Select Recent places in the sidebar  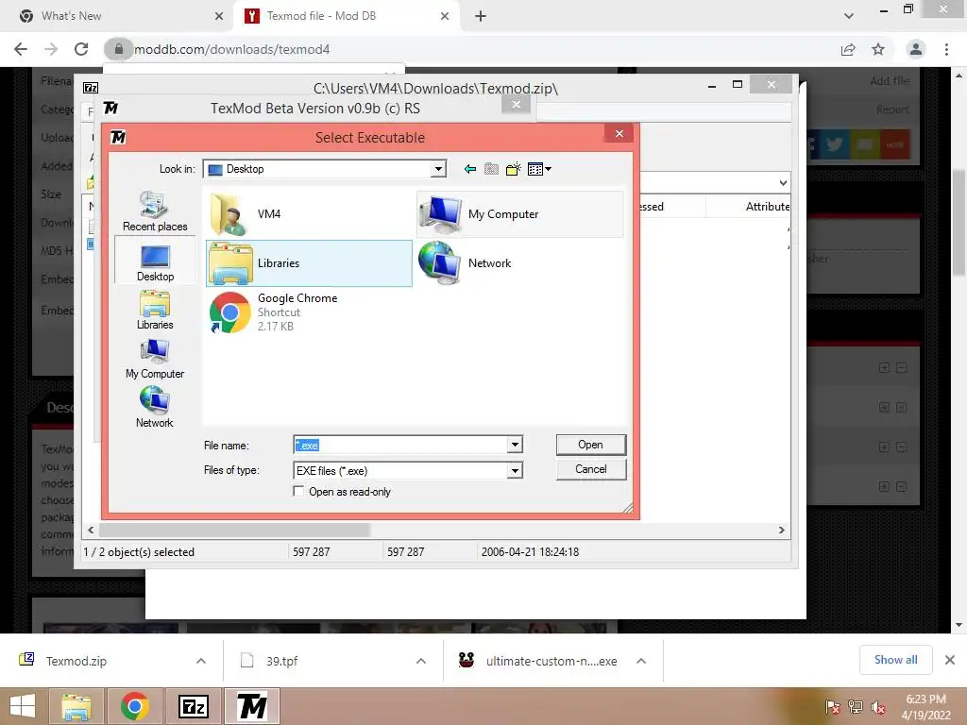(155, 211)
